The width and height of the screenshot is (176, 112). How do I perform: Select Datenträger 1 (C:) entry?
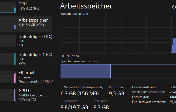[x=26, y=59]
